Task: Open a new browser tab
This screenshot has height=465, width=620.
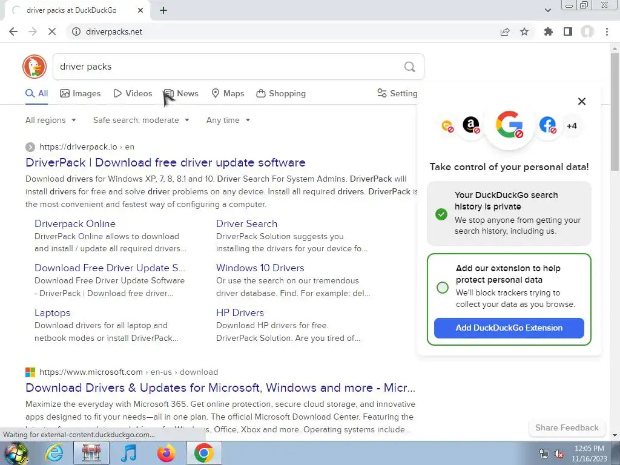Action: point(163,10)
